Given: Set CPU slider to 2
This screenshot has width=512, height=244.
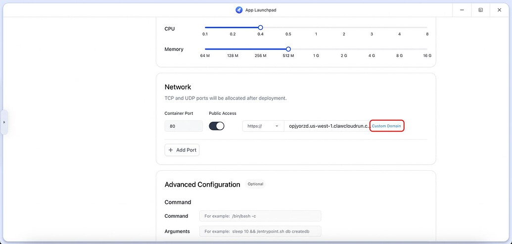Looking at the screenshot, I should click(x=344, y=27).
